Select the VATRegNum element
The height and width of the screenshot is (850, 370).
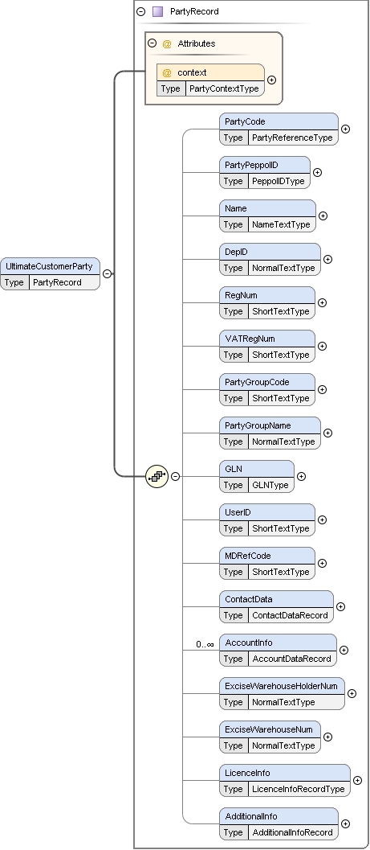[267, 346]
